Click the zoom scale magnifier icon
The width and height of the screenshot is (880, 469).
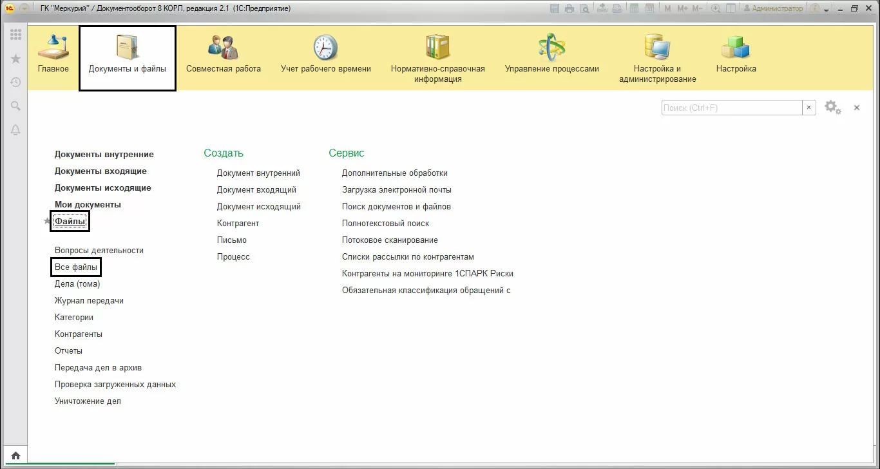pyautogui.click(x=716, y=9)
